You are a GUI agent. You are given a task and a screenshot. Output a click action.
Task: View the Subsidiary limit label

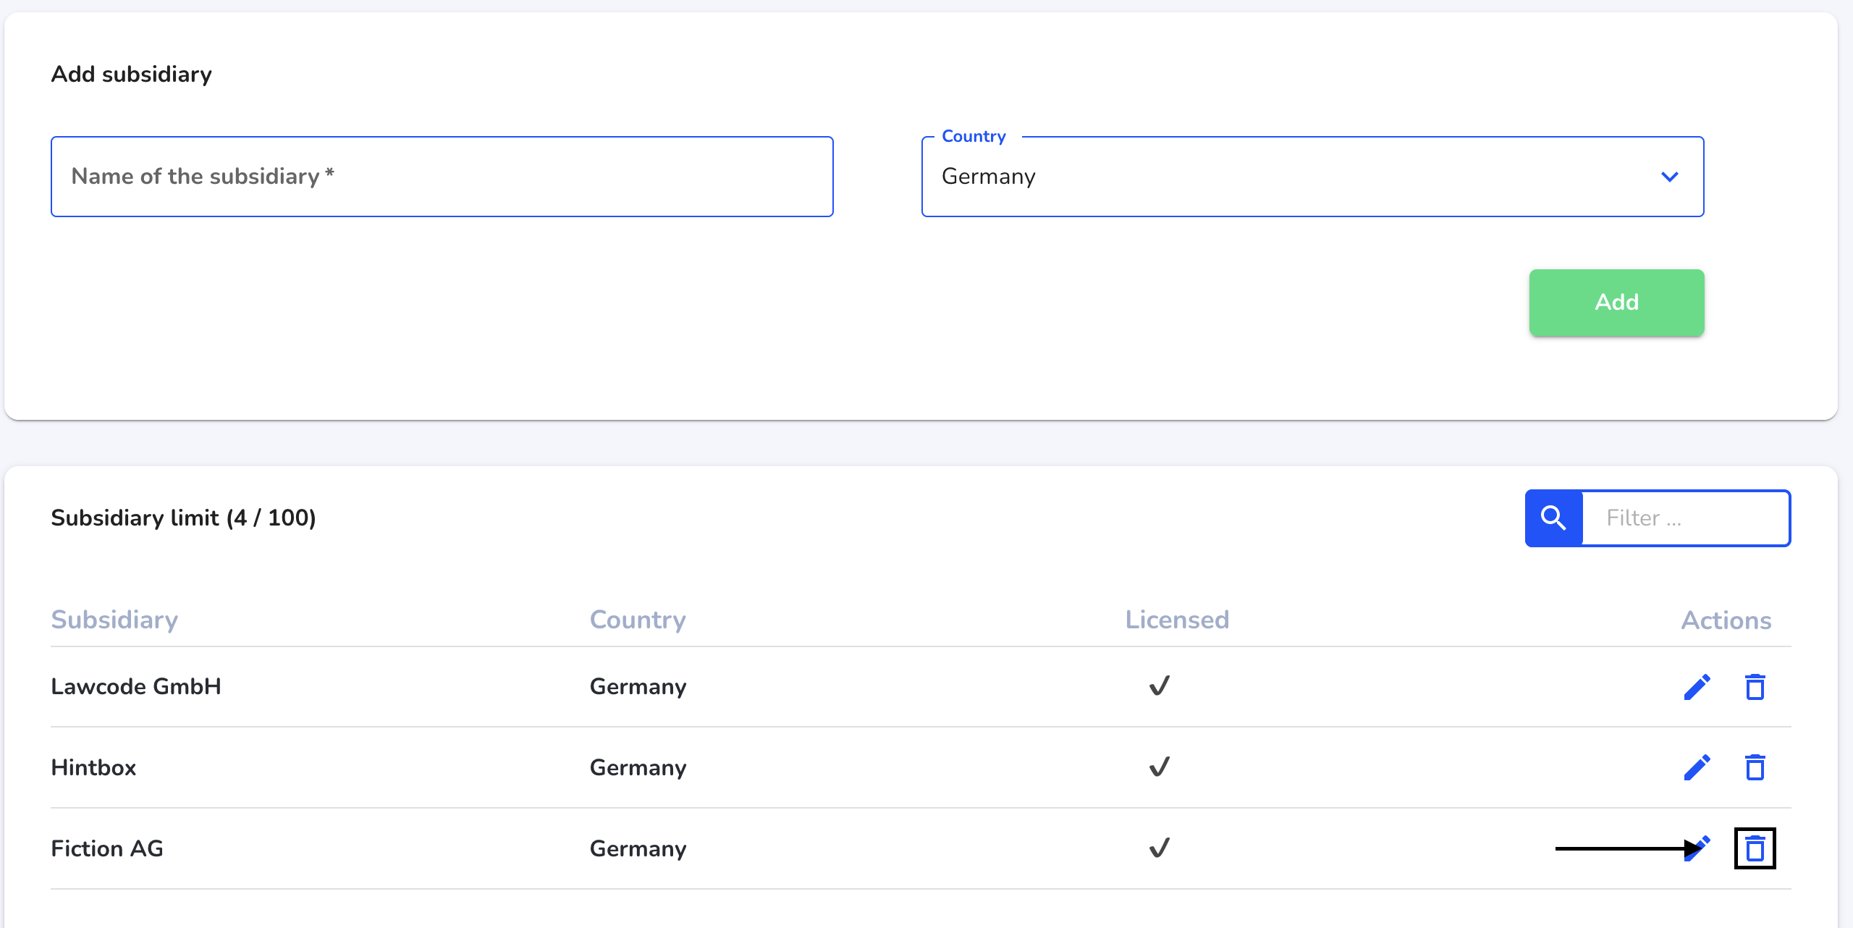[x=183, y=518]
